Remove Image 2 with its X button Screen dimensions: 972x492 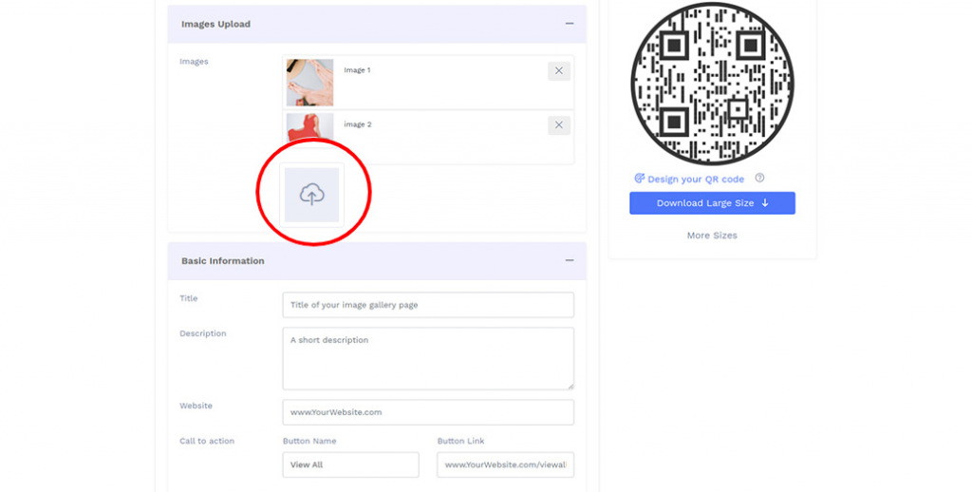click(559, 124)
